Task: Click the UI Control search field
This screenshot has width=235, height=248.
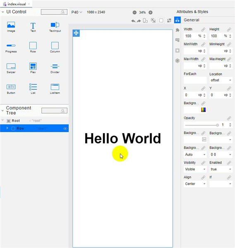Action: pos(54,12)
